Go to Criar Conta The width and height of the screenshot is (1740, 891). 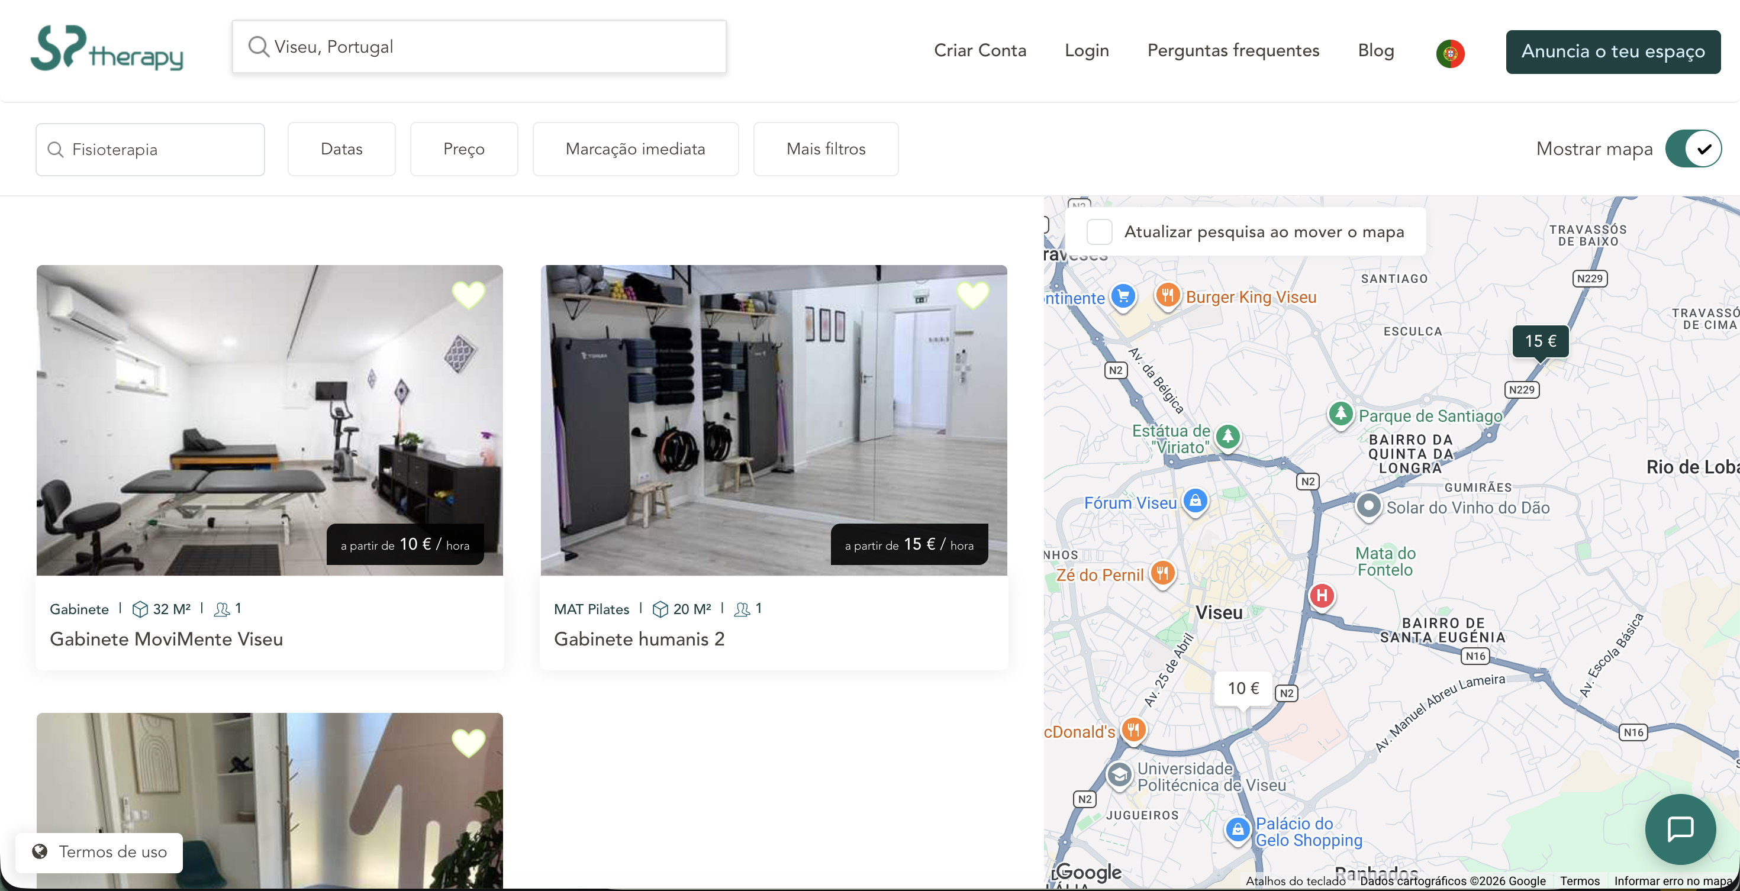point(979,51)
